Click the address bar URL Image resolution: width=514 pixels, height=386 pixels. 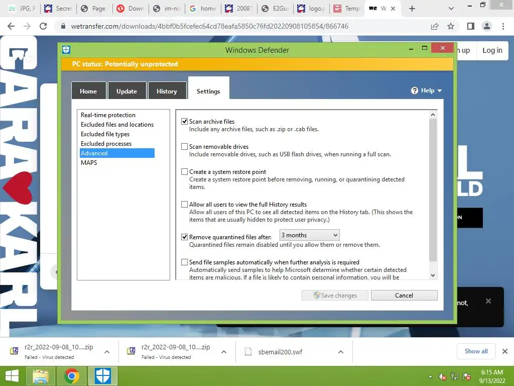210,26
